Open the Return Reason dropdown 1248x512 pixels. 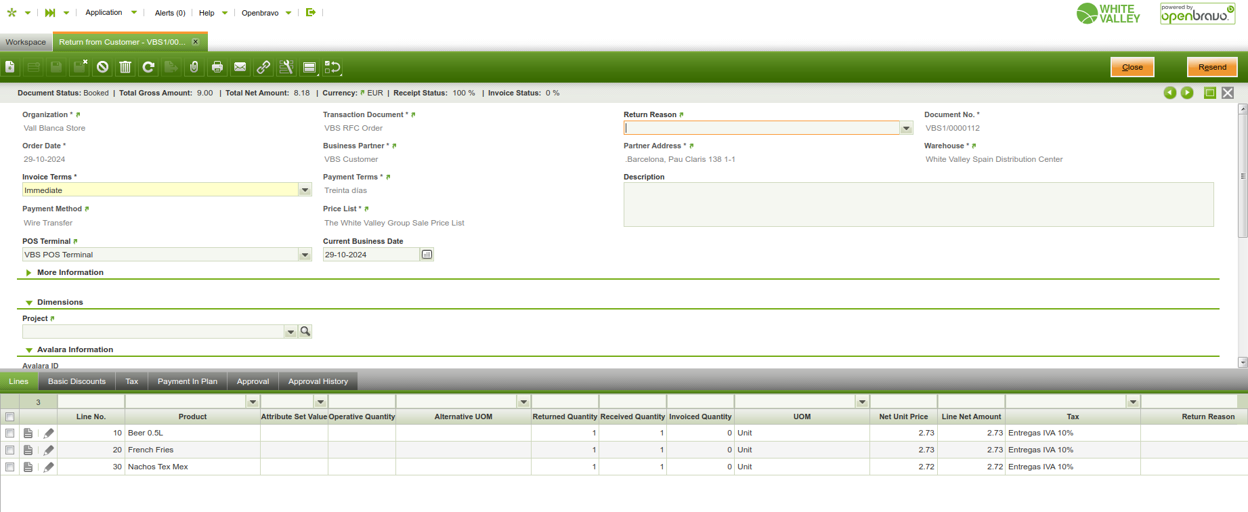pos(906,128)
